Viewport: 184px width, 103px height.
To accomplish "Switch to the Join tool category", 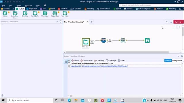I will (43, 9).
